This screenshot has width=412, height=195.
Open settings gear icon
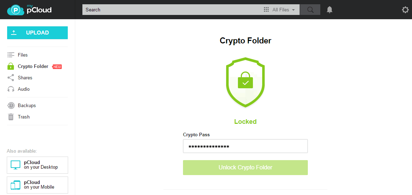point(406,10)
